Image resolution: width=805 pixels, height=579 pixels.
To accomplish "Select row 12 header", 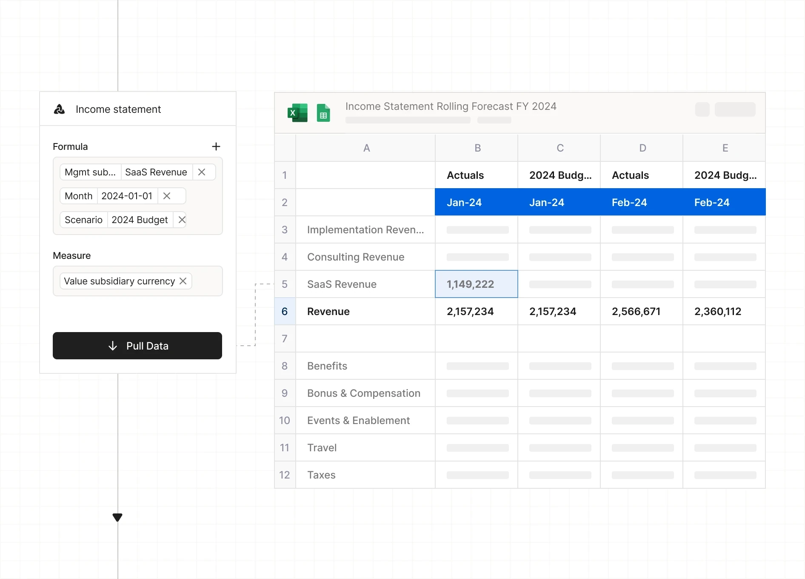I will tap(285, 475).
